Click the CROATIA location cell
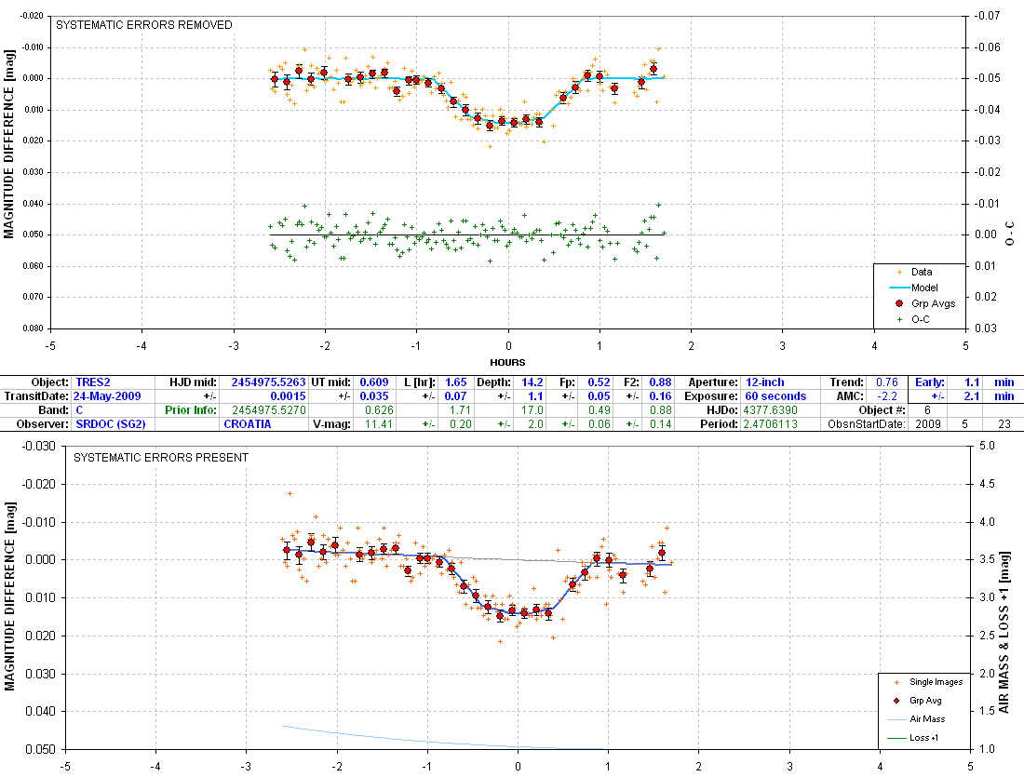This screenshot has width=1024, height=777. point(247,423)
